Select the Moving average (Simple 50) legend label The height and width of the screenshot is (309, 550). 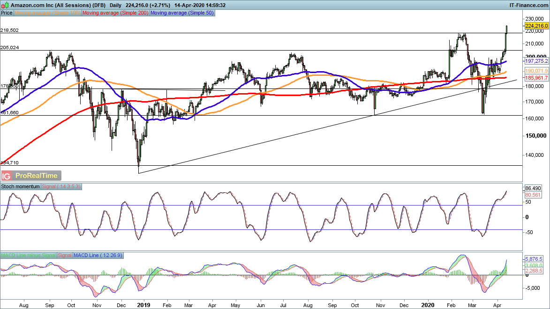pos(182,13)
